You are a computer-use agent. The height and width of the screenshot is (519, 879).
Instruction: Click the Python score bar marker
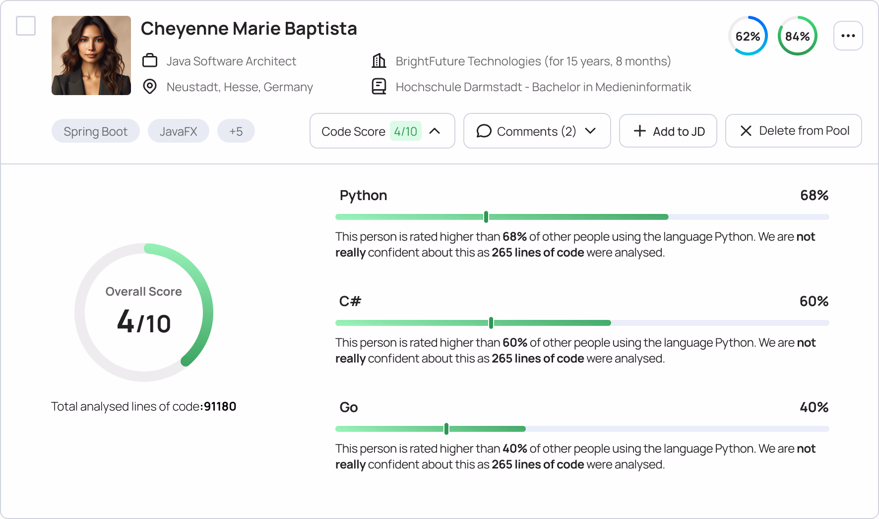(486, 217)
